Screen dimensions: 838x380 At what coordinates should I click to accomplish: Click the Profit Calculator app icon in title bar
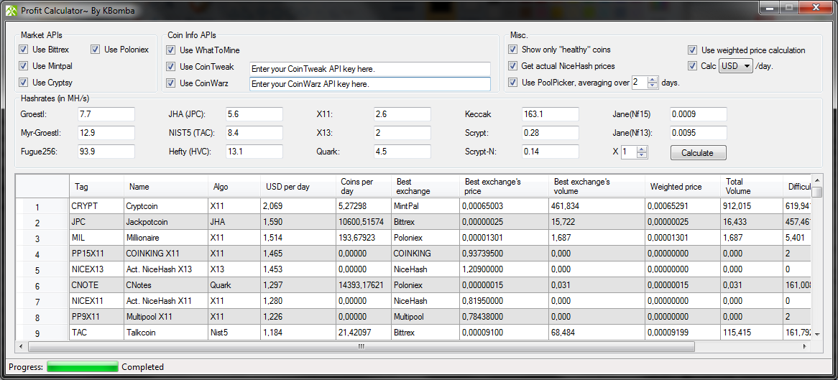click(x=11, y=11)
